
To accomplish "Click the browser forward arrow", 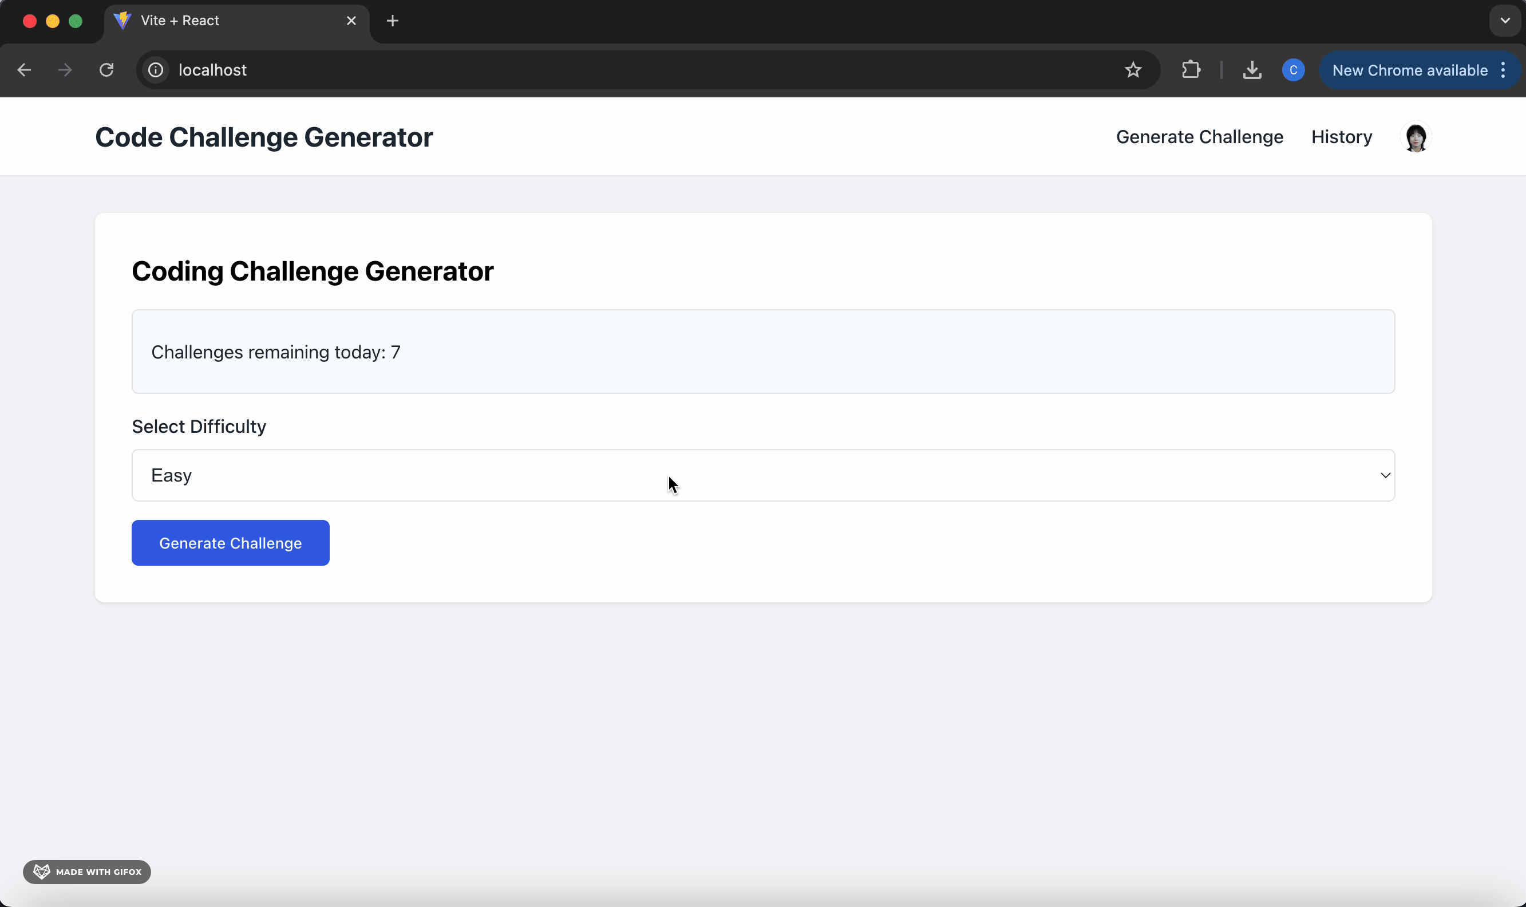I will (65, 70).
